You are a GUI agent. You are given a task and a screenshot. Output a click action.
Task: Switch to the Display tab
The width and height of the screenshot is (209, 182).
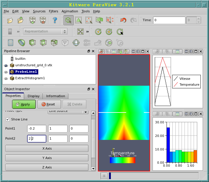click(x=33, y=96)
